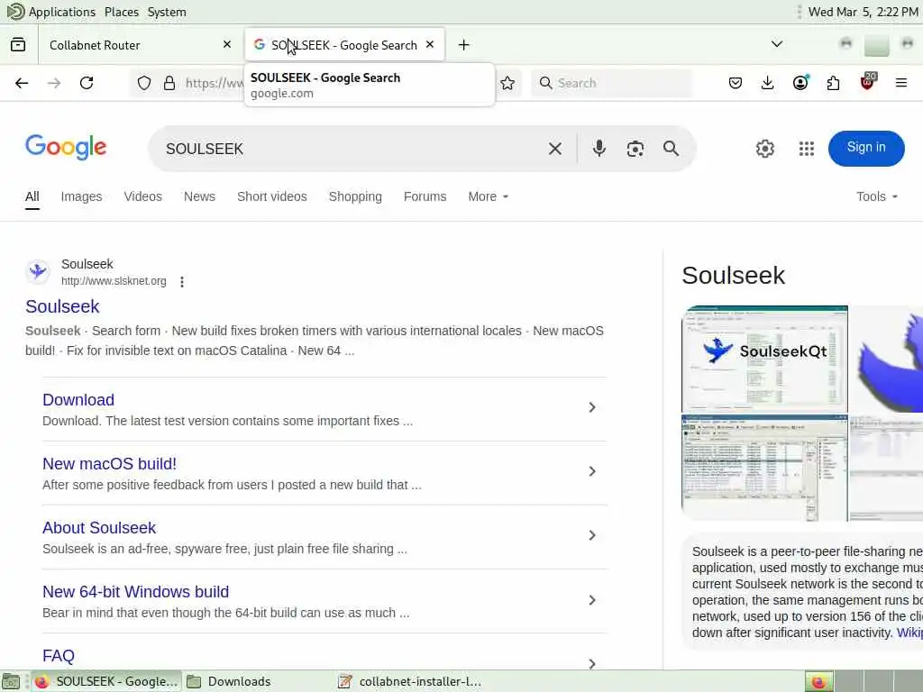Open Save to Pocket icon
The width and height of the screenshot is (923, 692).
coord(736,83)
